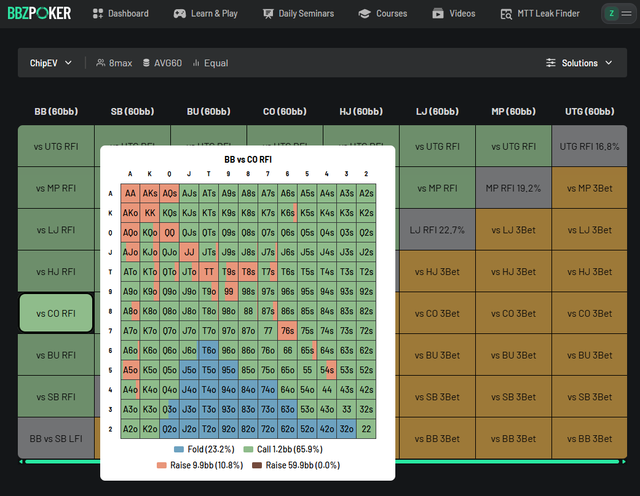This screenshot has width=640, height=496.
Task: Click the AA hand cell in chart
Action: [130, 193]
